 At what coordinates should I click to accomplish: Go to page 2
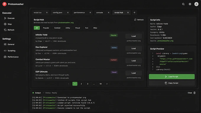[x=81, y=84]
